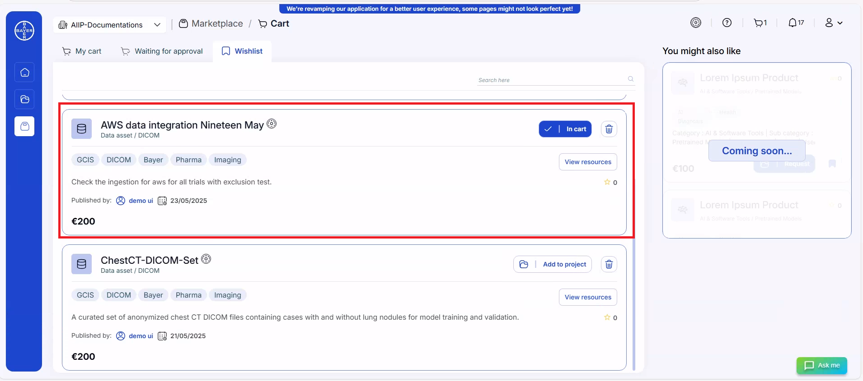Open the user profile menu
This screenshot has width=863, height=381.
click(x=834, y=23)
